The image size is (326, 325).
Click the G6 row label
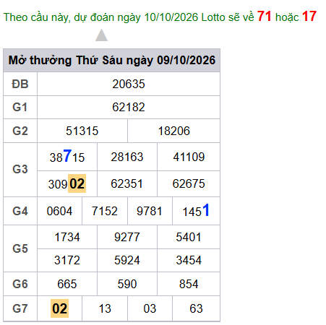coord(20,284)
